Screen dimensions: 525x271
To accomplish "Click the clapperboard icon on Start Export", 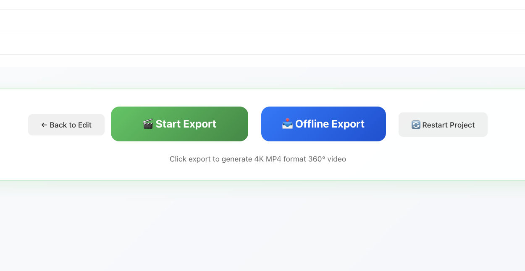I will coord(148,124).
